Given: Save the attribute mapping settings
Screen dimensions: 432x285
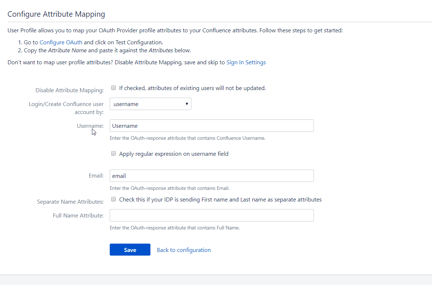Looking at the screenshot, I should 130,250.
